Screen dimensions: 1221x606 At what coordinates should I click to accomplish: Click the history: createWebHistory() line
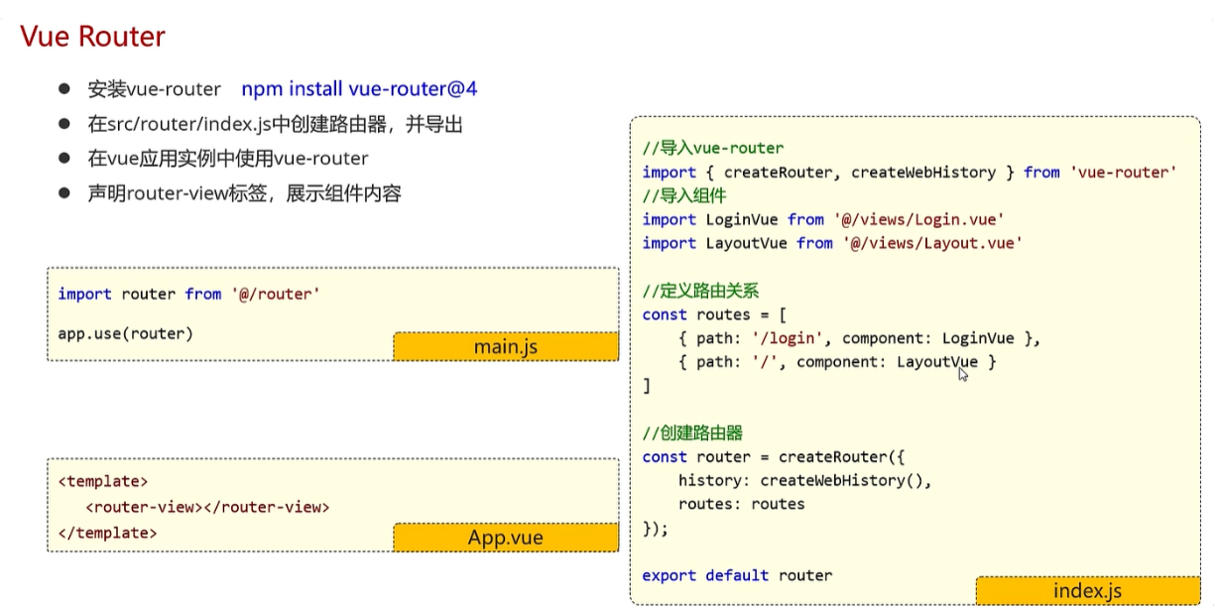[x=805, y=480]
